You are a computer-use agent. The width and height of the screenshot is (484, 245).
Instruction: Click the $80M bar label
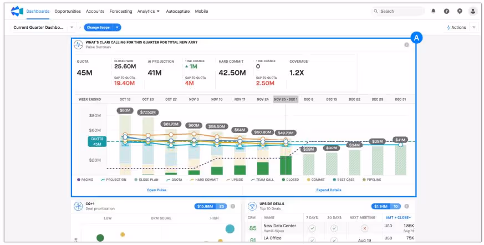tap(125, 110)
